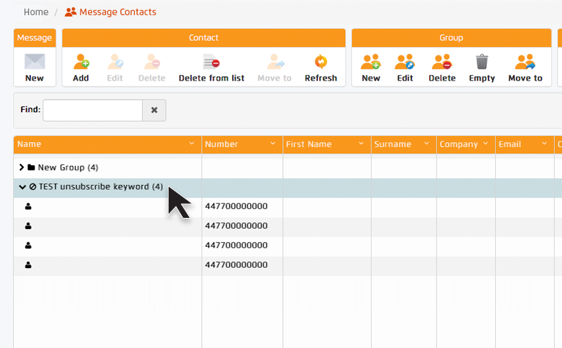562x348 pixels.
Task: Click the group Move to icon
Action: tap(525, 63)
